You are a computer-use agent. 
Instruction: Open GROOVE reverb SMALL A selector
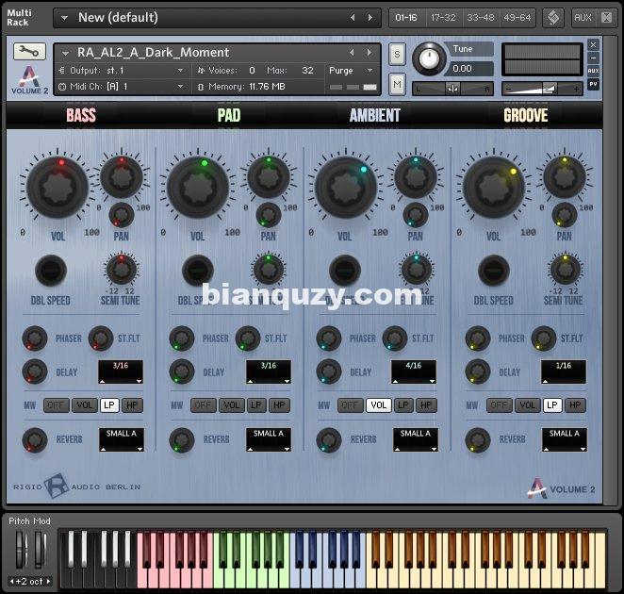[x=565, y=439]
